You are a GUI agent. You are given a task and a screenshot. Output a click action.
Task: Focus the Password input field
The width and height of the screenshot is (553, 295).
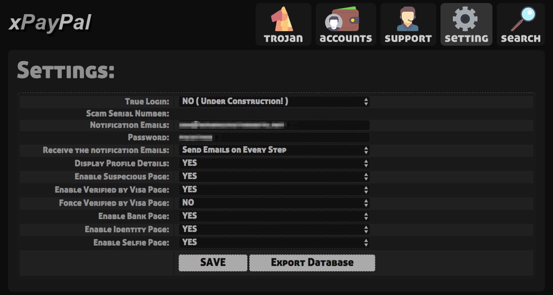click(x=275, y=138)
